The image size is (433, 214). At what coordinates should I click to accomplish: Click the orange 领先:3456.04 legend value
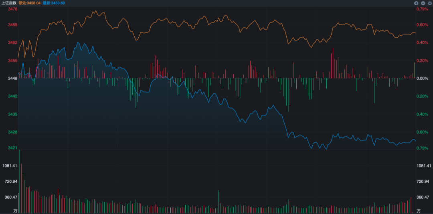pyautogui.click(x=29, y=3)
